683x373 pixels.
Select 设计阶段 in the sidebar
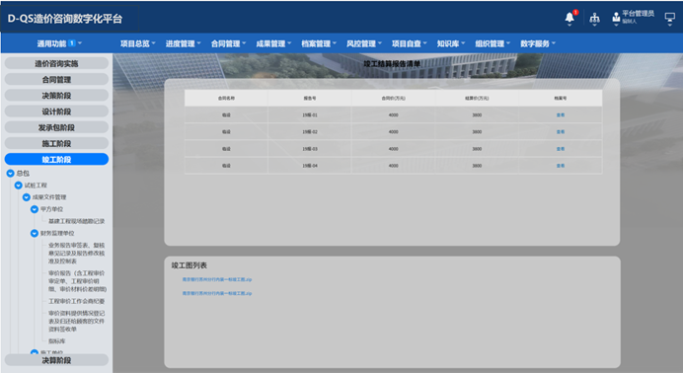(56, 112)
